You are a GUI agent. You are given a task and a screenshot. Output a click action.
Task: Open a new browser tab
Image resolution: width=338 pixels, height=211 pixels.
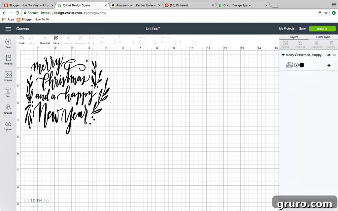[274, 6]
